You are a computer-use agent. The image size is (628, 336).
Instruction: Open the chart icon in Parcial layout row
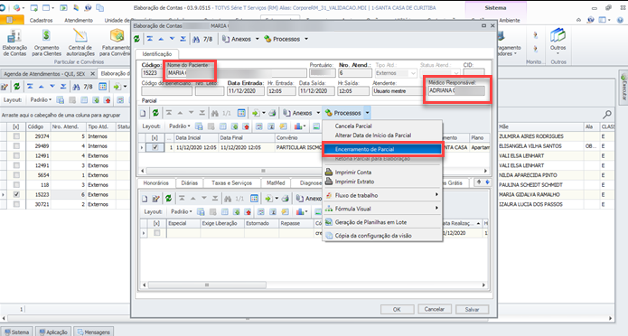pyautogui.click(x=298, y=126)
